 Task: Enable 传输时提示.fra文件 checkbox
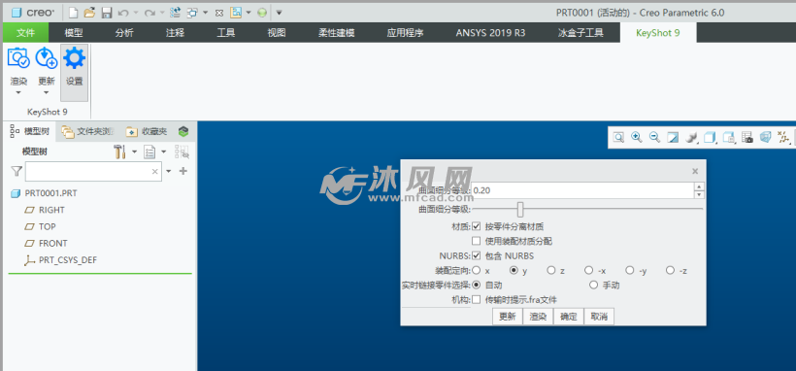coord(477,300)
